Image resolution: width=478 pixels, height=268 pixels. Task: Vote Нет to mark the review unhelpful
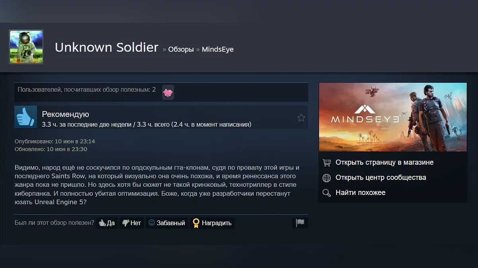point(131,223)
